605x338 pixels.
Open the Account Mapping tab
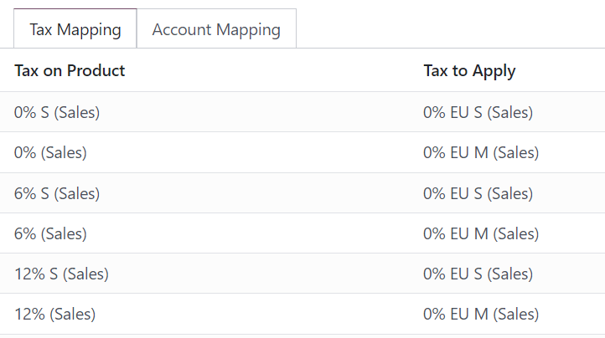coord(216,29)
